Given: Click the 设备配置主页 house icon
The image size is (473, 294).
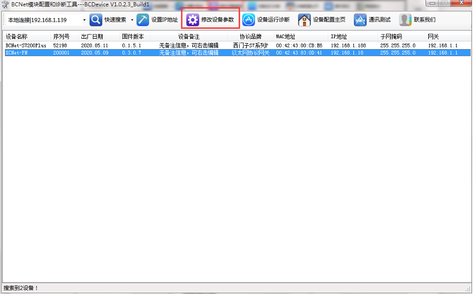Looking at the screenshot, I should [304, 20].
